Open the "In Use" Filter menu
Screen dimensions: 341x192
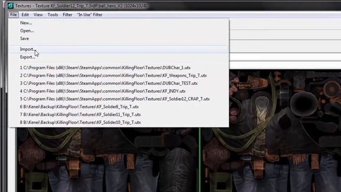coord(90,14)
